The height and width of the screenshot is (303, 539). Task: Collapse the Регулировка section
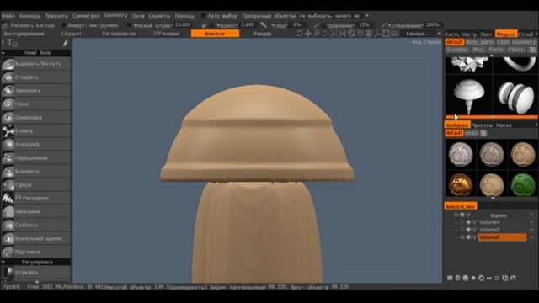point(3,262)
